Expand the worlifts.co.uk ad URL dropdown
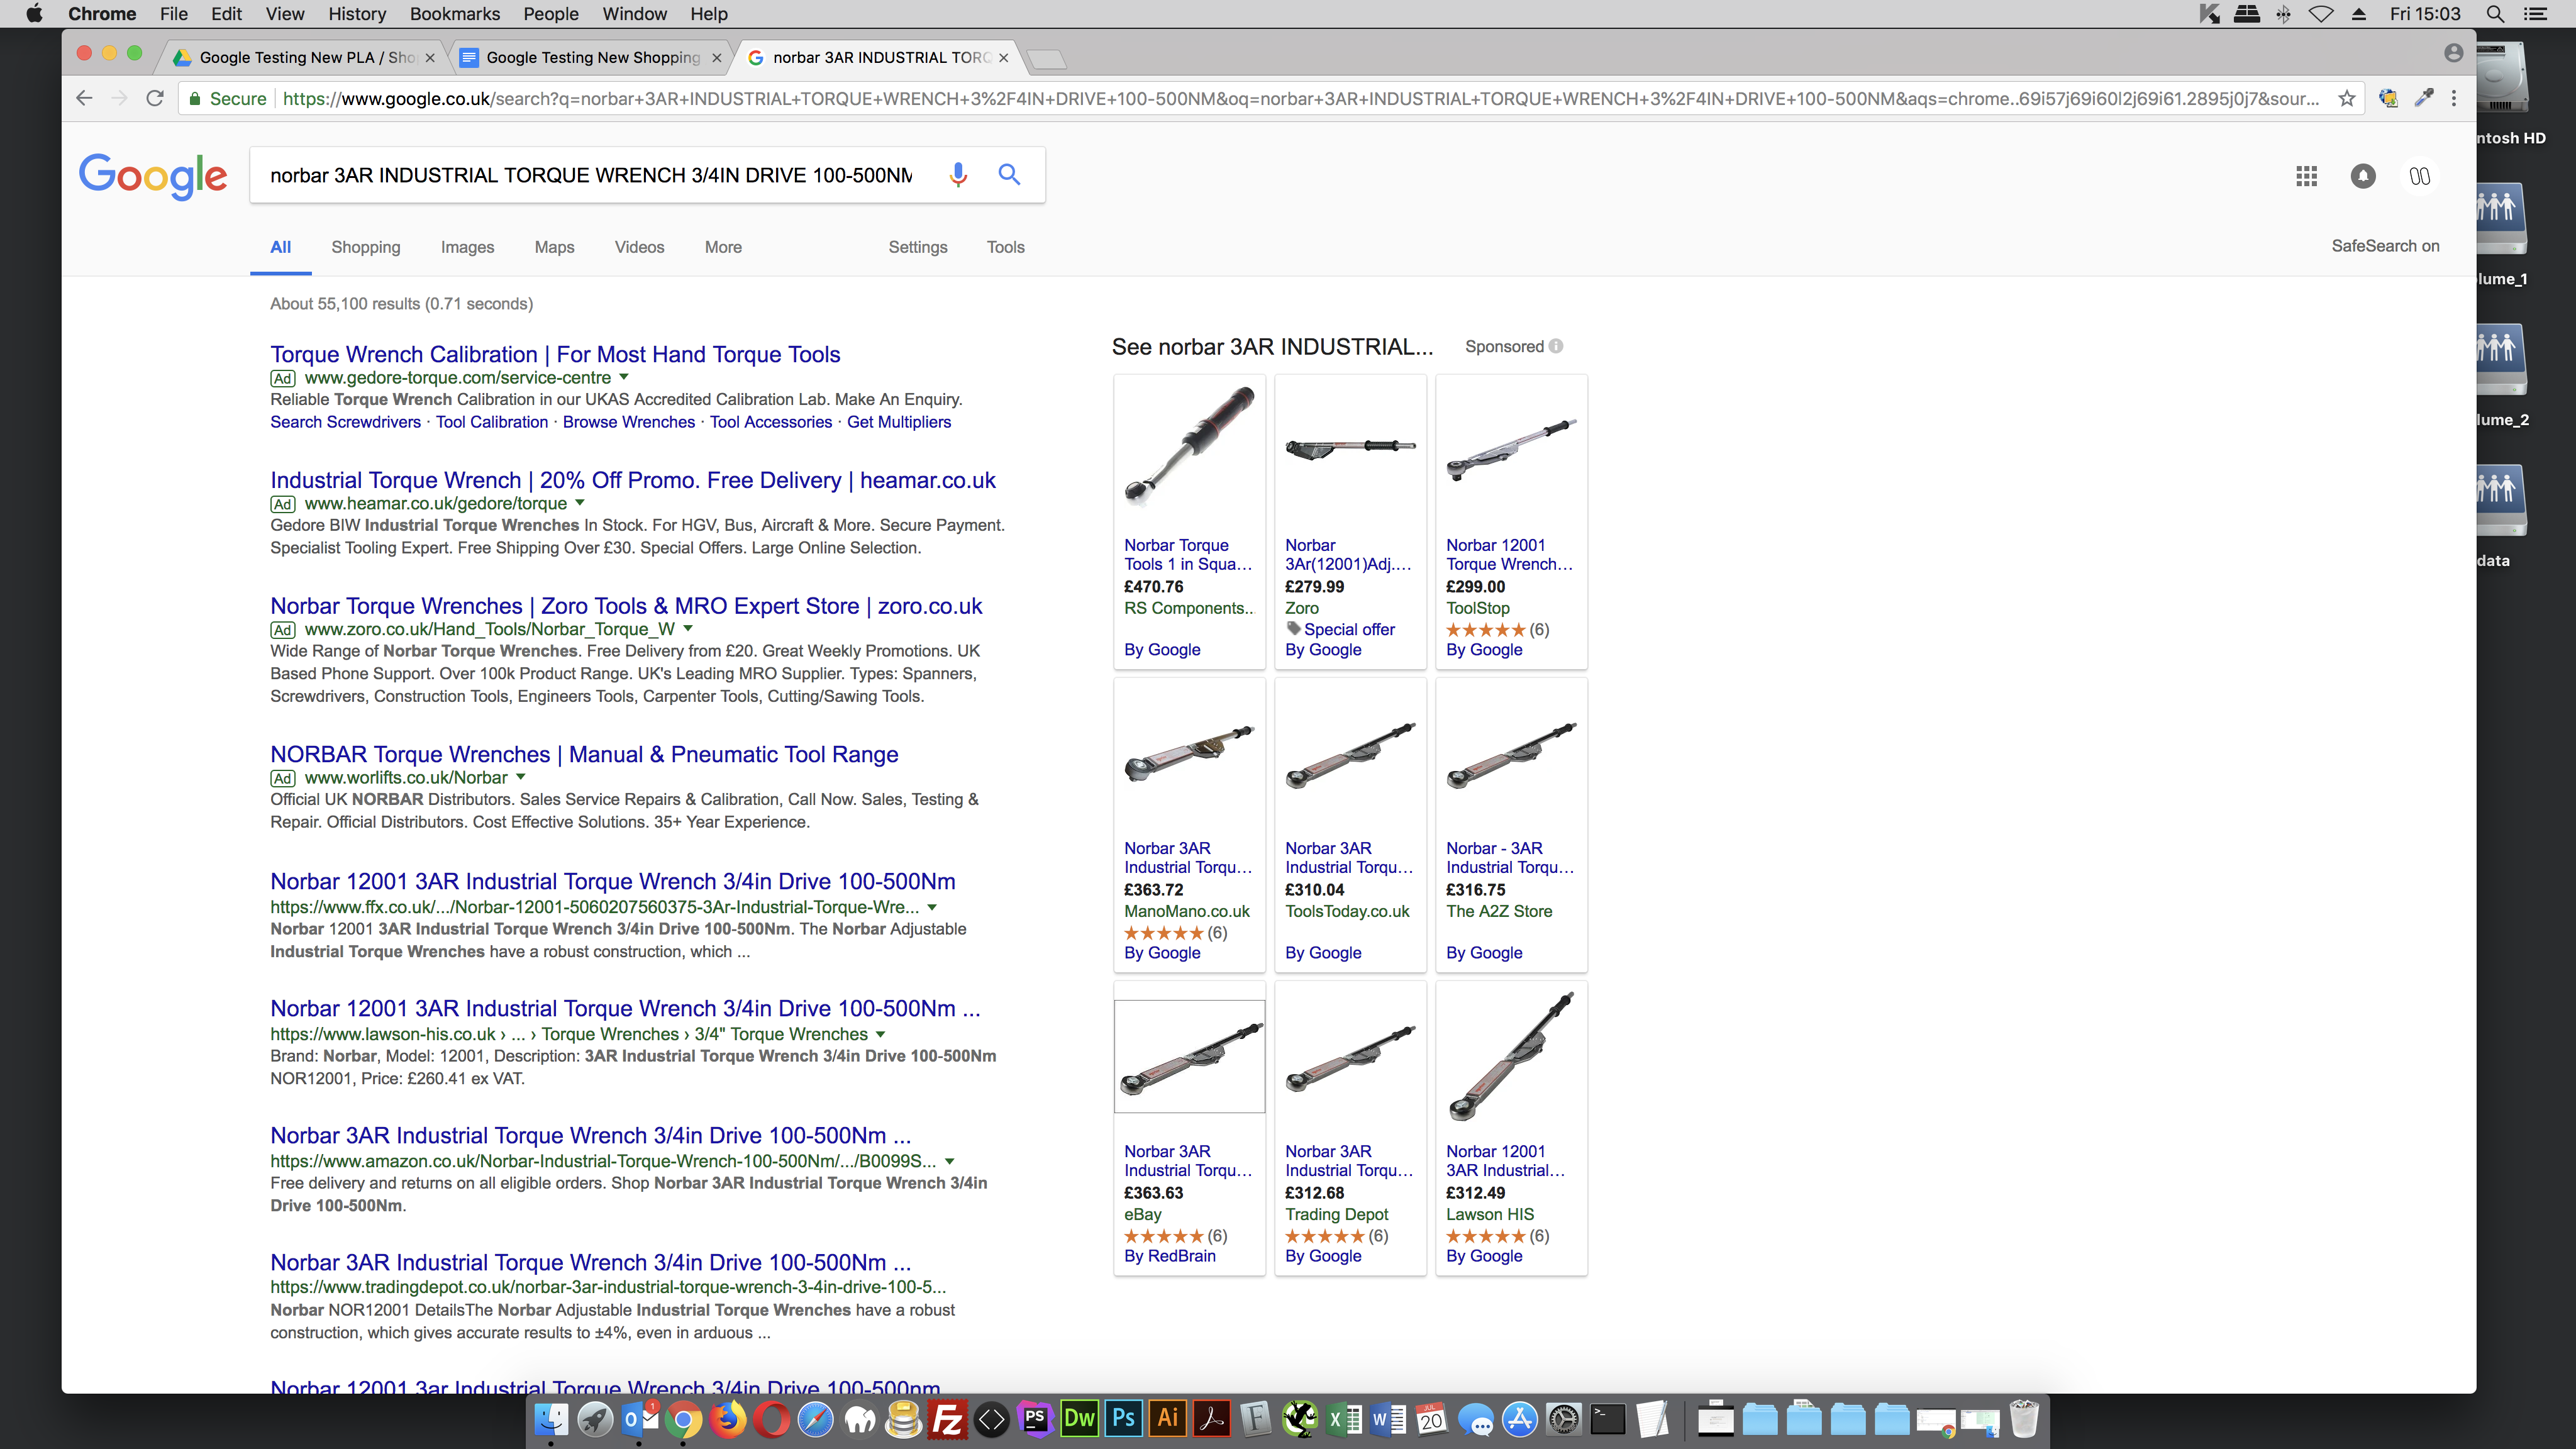Image resolution: width=2576 pixels, height=1449 pixels. point(521,777)
